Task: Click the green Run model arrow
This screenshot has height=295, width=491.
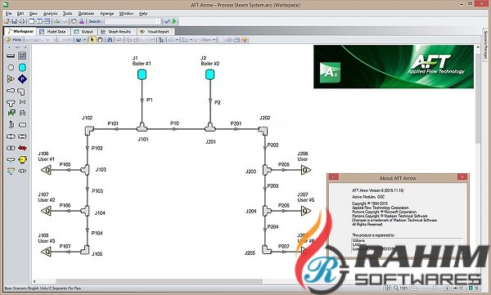Action: [x=175, y=21]
